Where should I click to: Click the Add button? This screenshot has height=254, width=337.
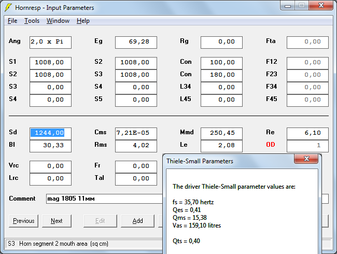(137, 221)
